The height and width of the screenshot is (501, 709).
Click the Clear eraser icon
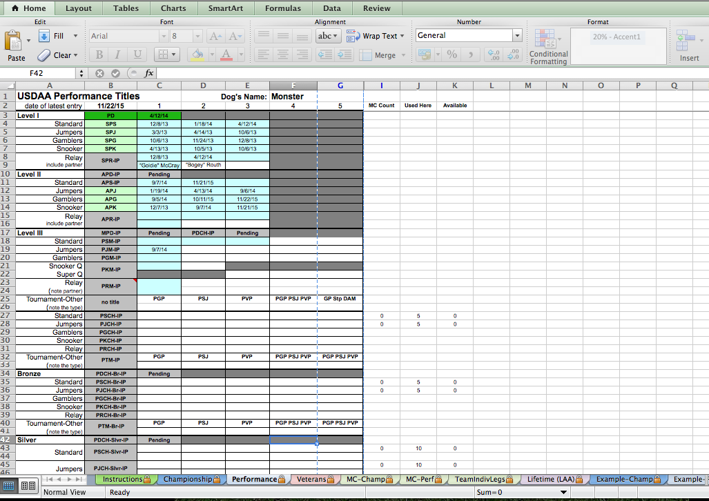[x=44, y=55]
